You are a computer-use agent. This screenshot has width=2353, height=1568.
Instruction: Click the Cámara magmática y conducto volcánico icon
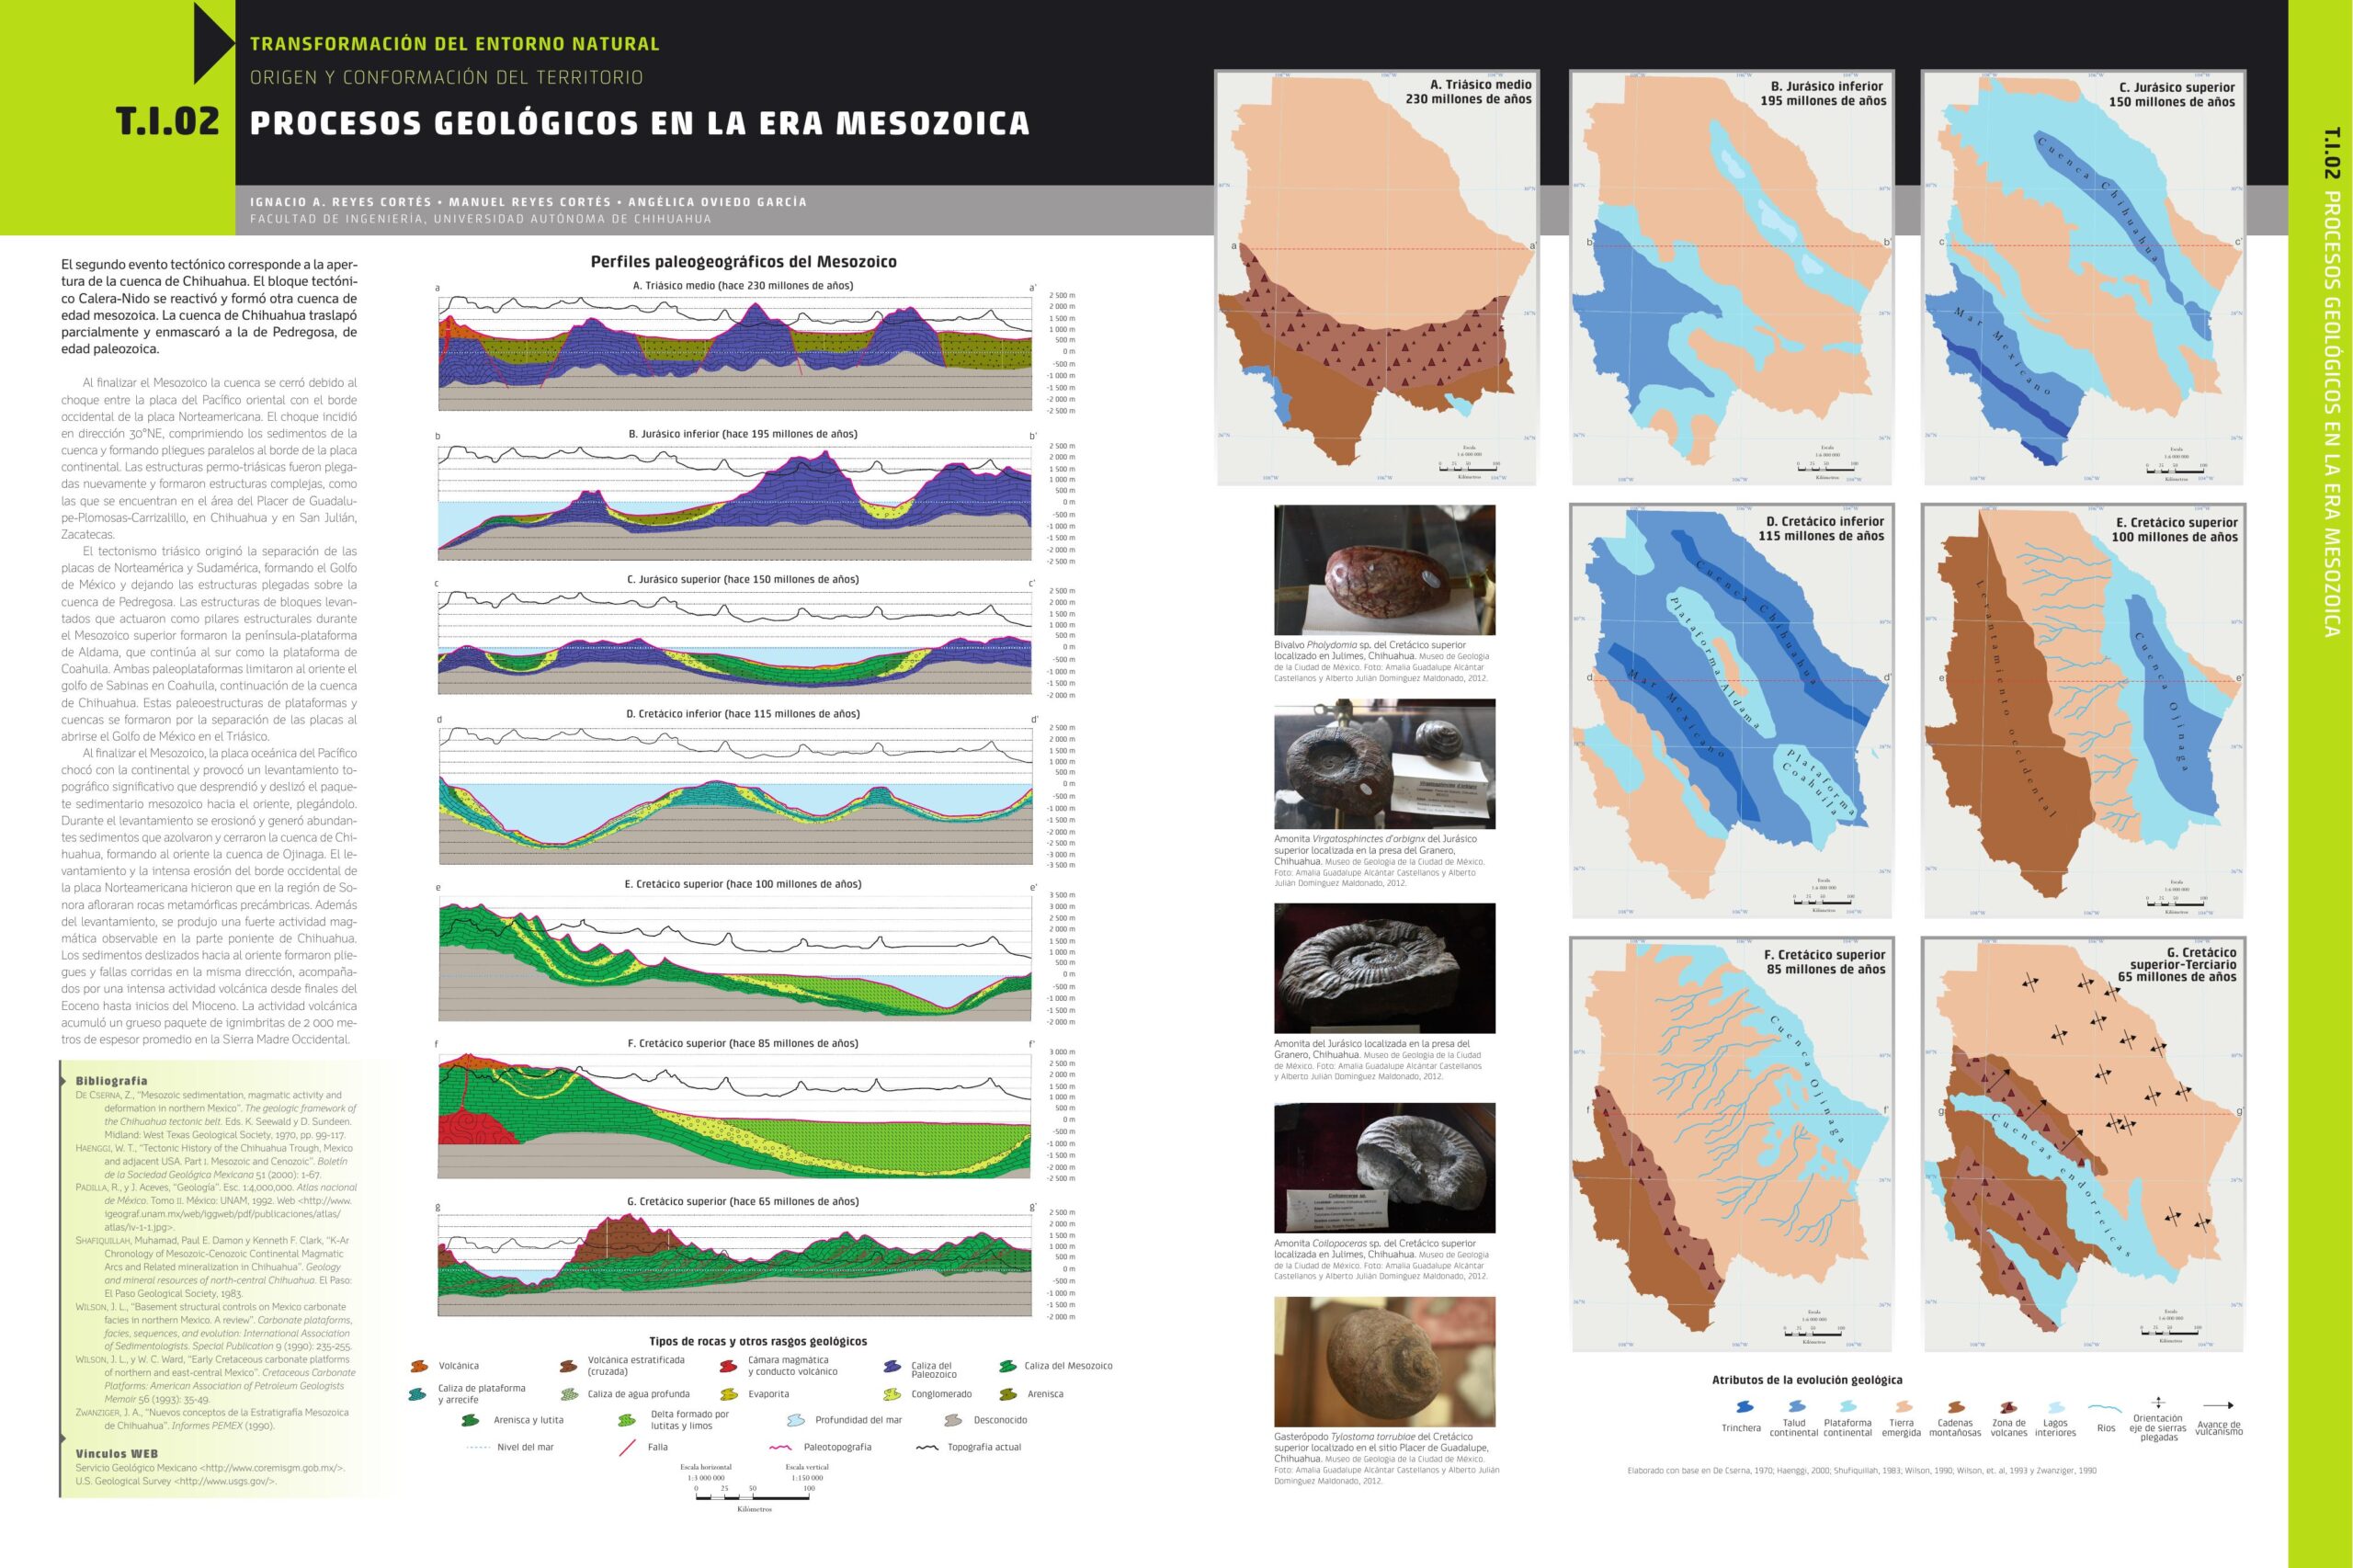pyautogui.click(x=729, y=1366)
